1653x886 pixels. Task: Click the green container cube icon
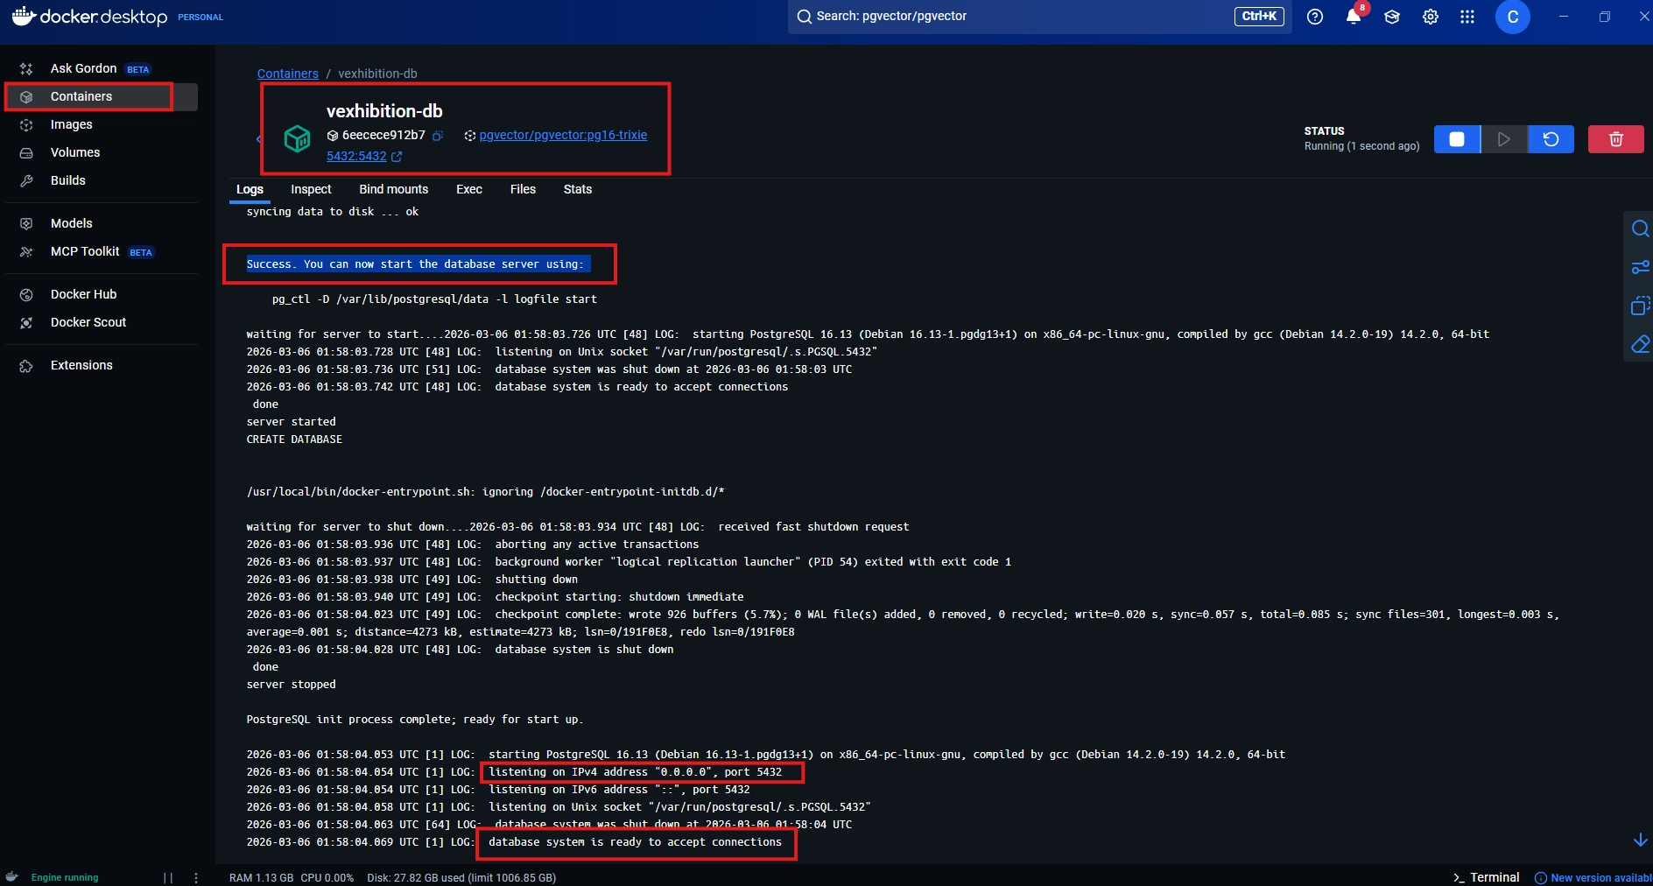tap(298, 138)
